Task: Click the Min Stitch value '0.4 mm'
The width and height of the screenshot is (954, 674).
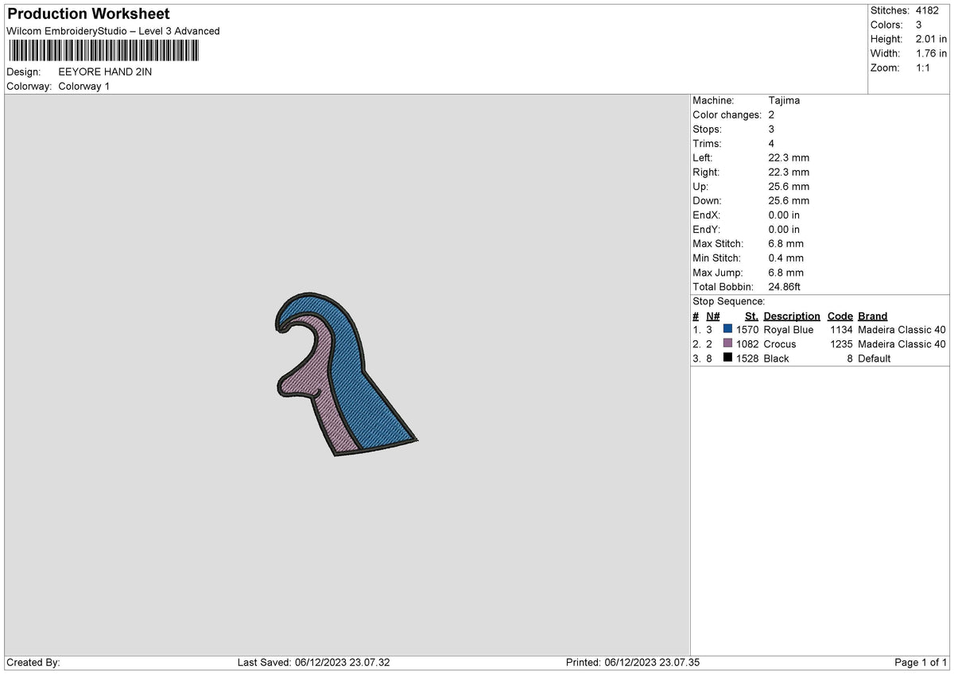Action: click(x=785, y=258)
